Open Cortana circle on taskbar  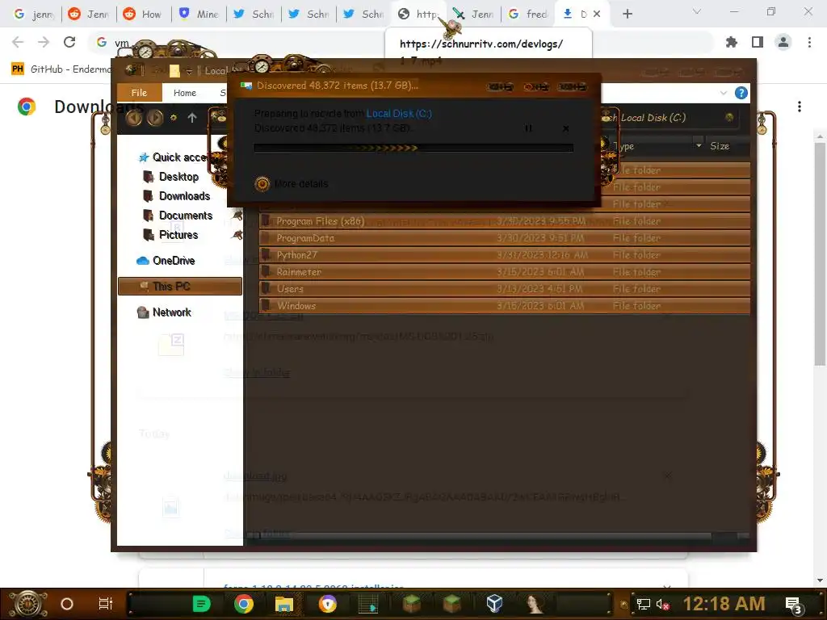click(66, 604)
